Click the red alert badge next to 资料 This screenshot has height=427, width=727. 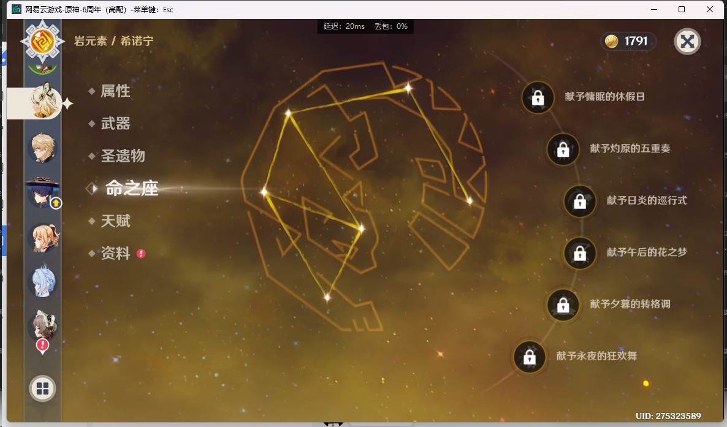tap(141, 254)
